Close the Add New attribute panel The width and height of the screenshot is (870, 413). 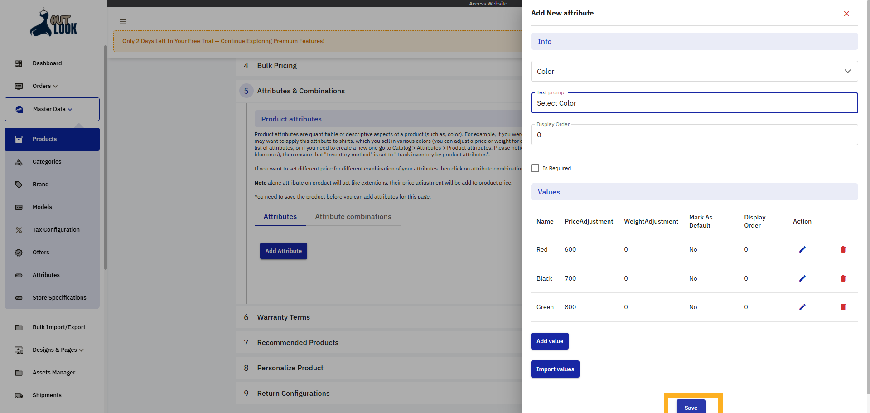(846, 14)
